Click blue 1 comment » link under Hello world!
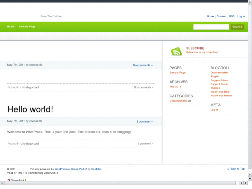The height and width of the screenshot is (189, 252). pyautogui.click(x=145, y=122)
